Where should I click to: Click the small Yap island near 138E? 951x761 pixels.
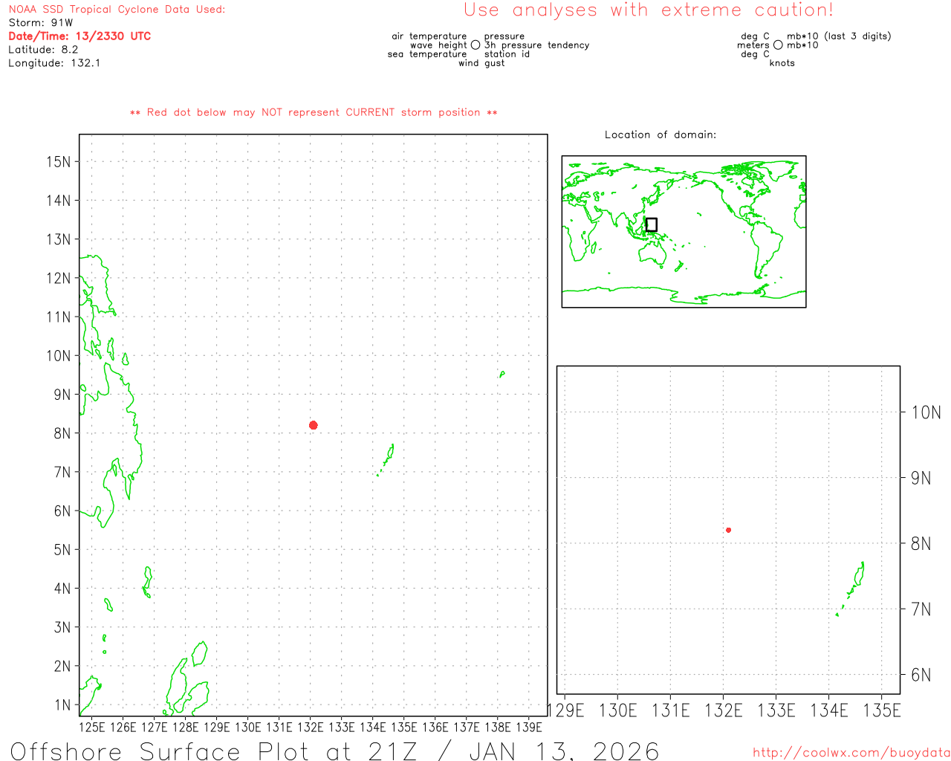[502, 375]
